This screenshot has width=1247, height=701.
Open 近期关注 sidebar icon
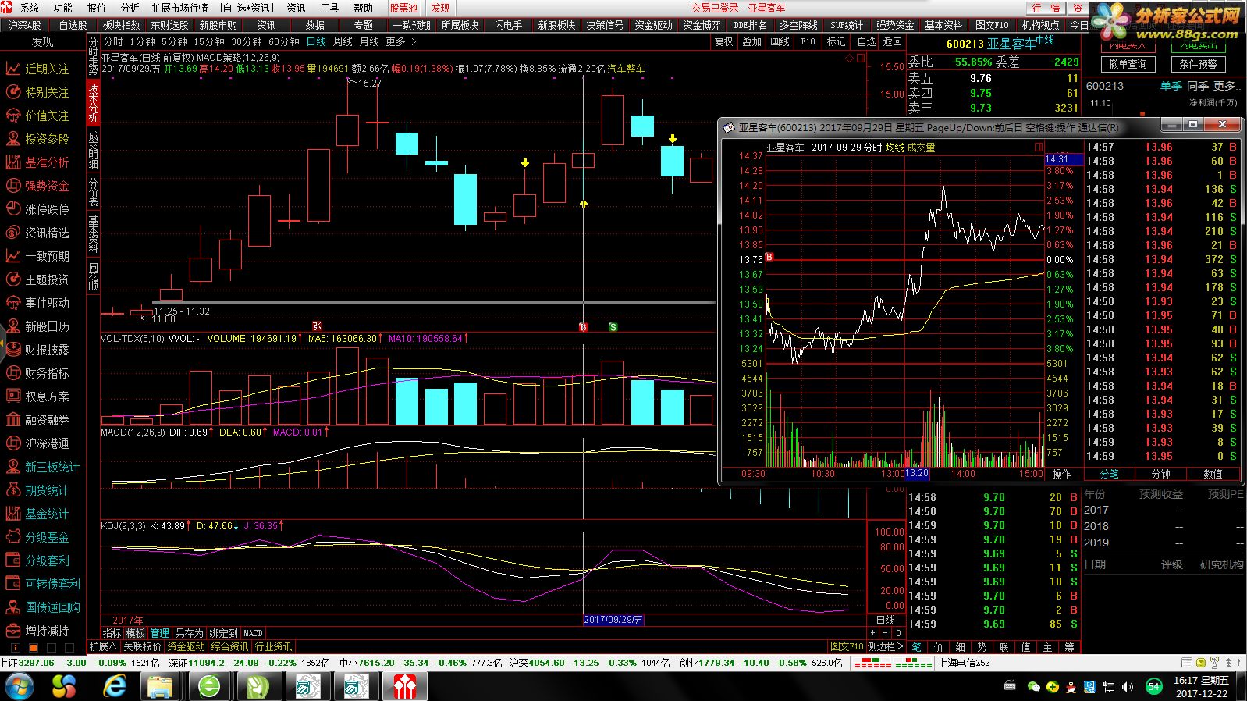pos(13,69)
